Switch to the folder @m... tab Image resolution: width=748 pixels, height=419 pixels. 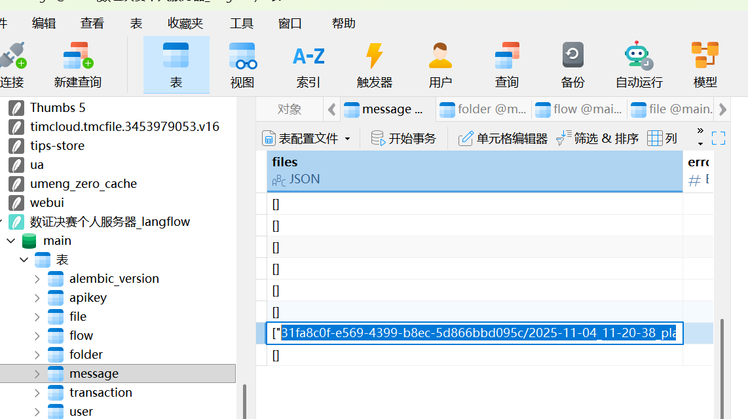tap(483, 109)
